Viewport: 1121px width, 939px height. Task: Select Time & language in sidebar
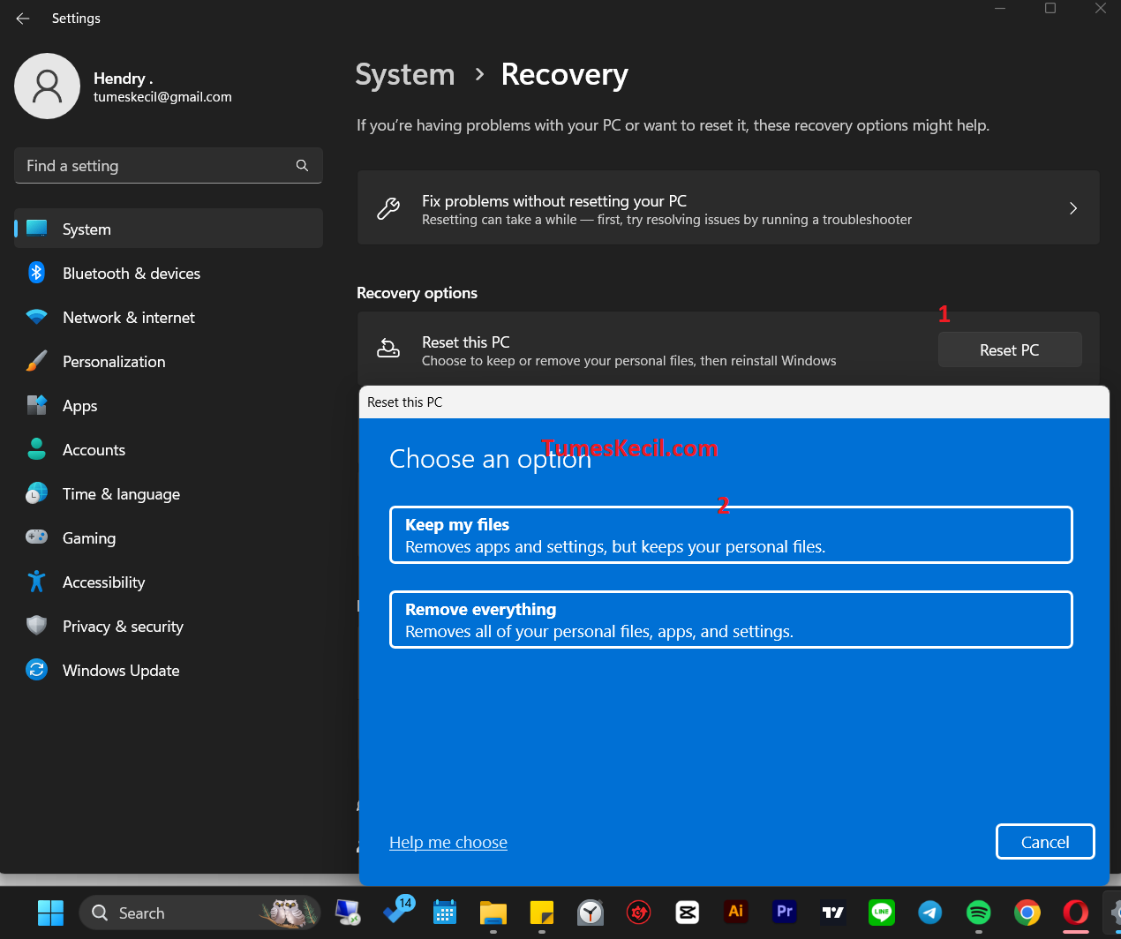[121, 493]
